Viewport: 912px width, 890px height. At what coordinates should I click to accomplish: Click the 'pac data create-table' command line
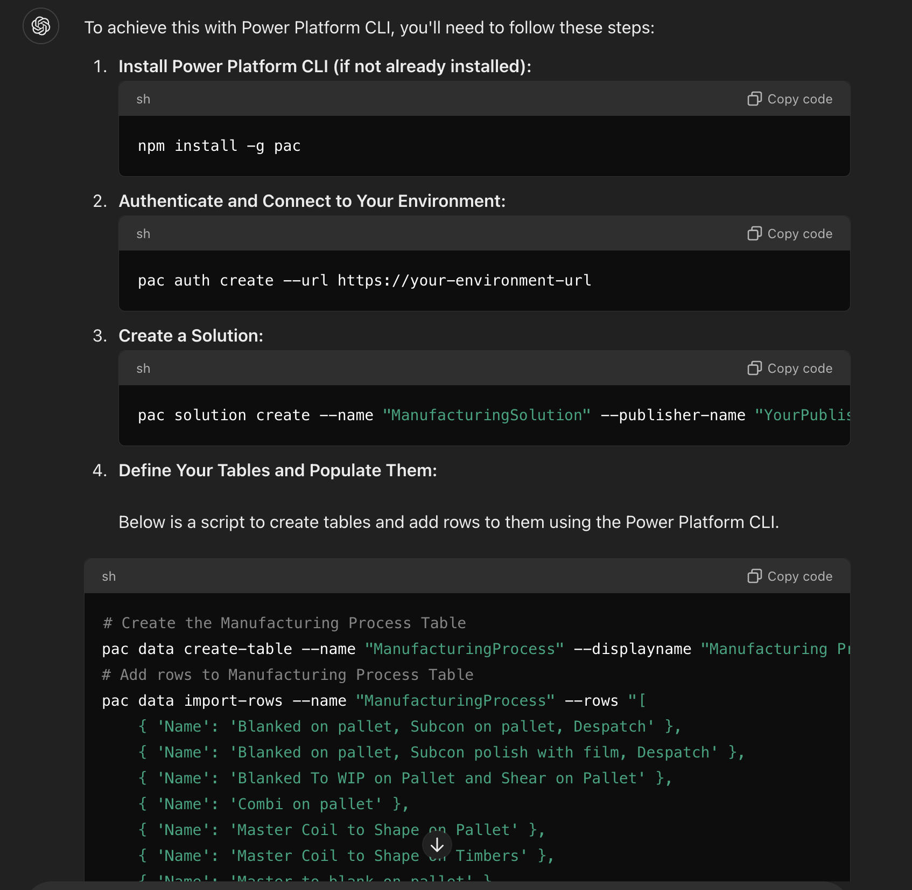[x=476, y=649]
